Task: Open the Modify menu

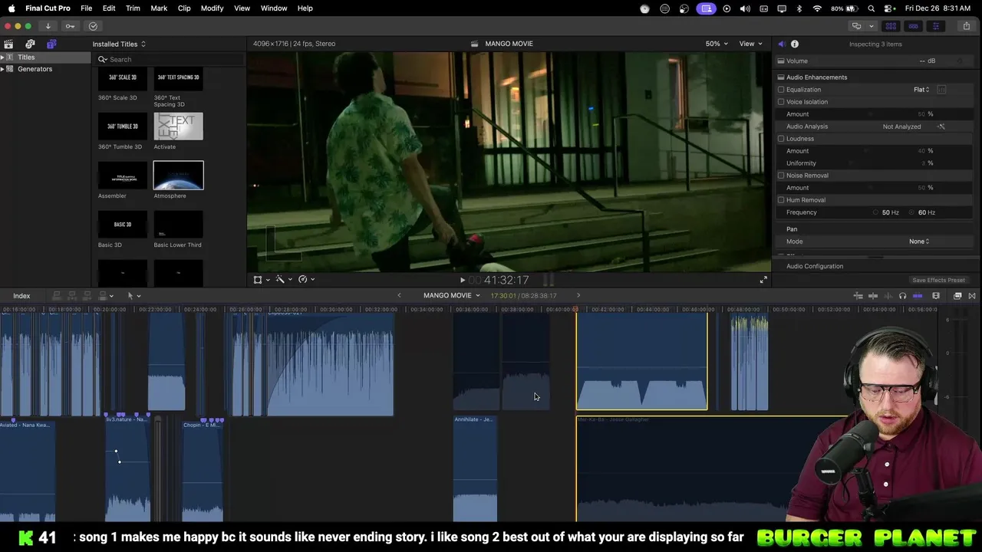Action: coord(212,8)
